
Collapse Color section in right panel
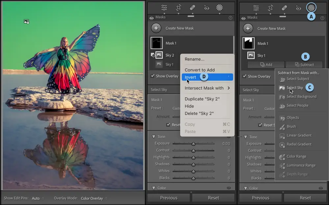point(245,188)
